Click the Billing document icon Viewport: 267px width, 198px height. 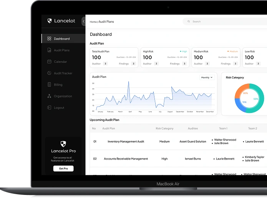tap(49, 85)
